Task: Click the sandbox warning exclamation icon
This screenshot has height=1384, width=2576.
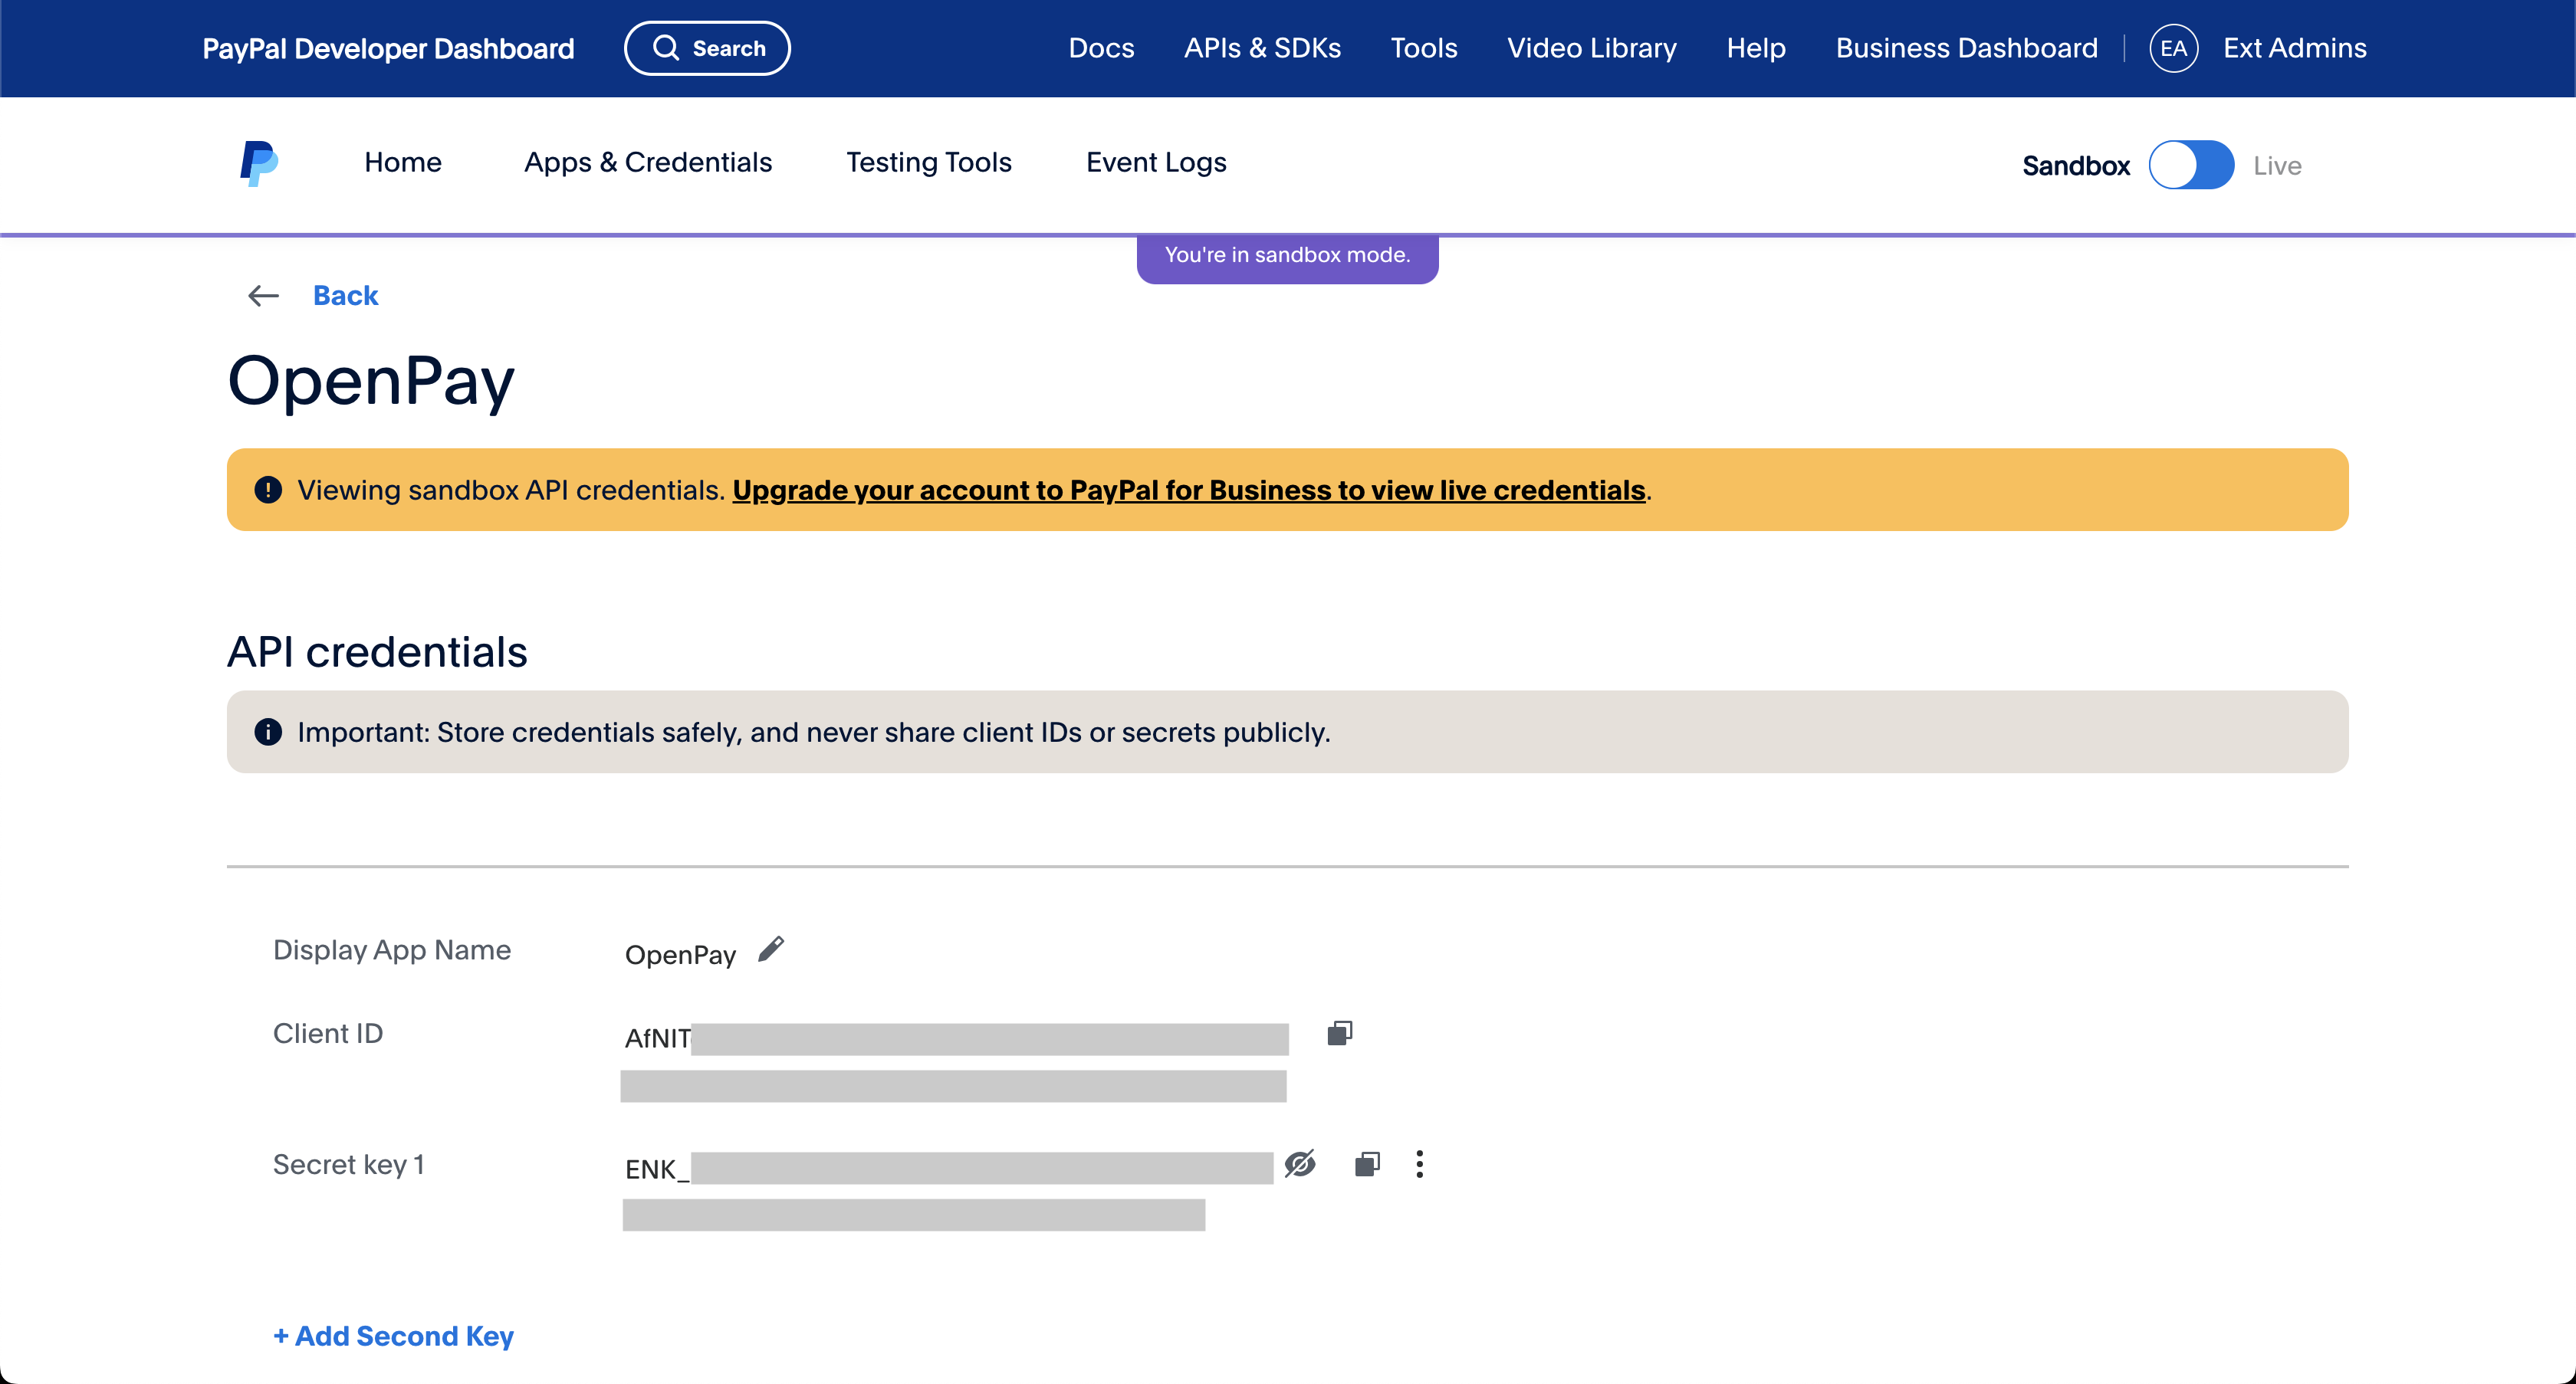Action: 268,490
